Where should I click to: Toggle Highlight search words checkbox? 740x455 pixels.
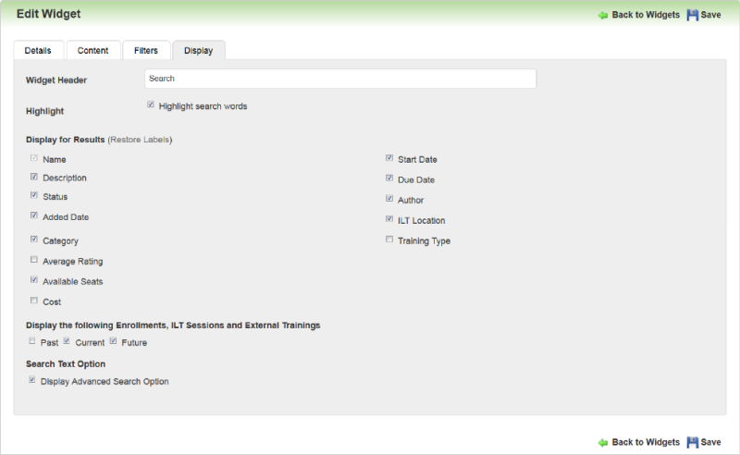coord(151,105)
